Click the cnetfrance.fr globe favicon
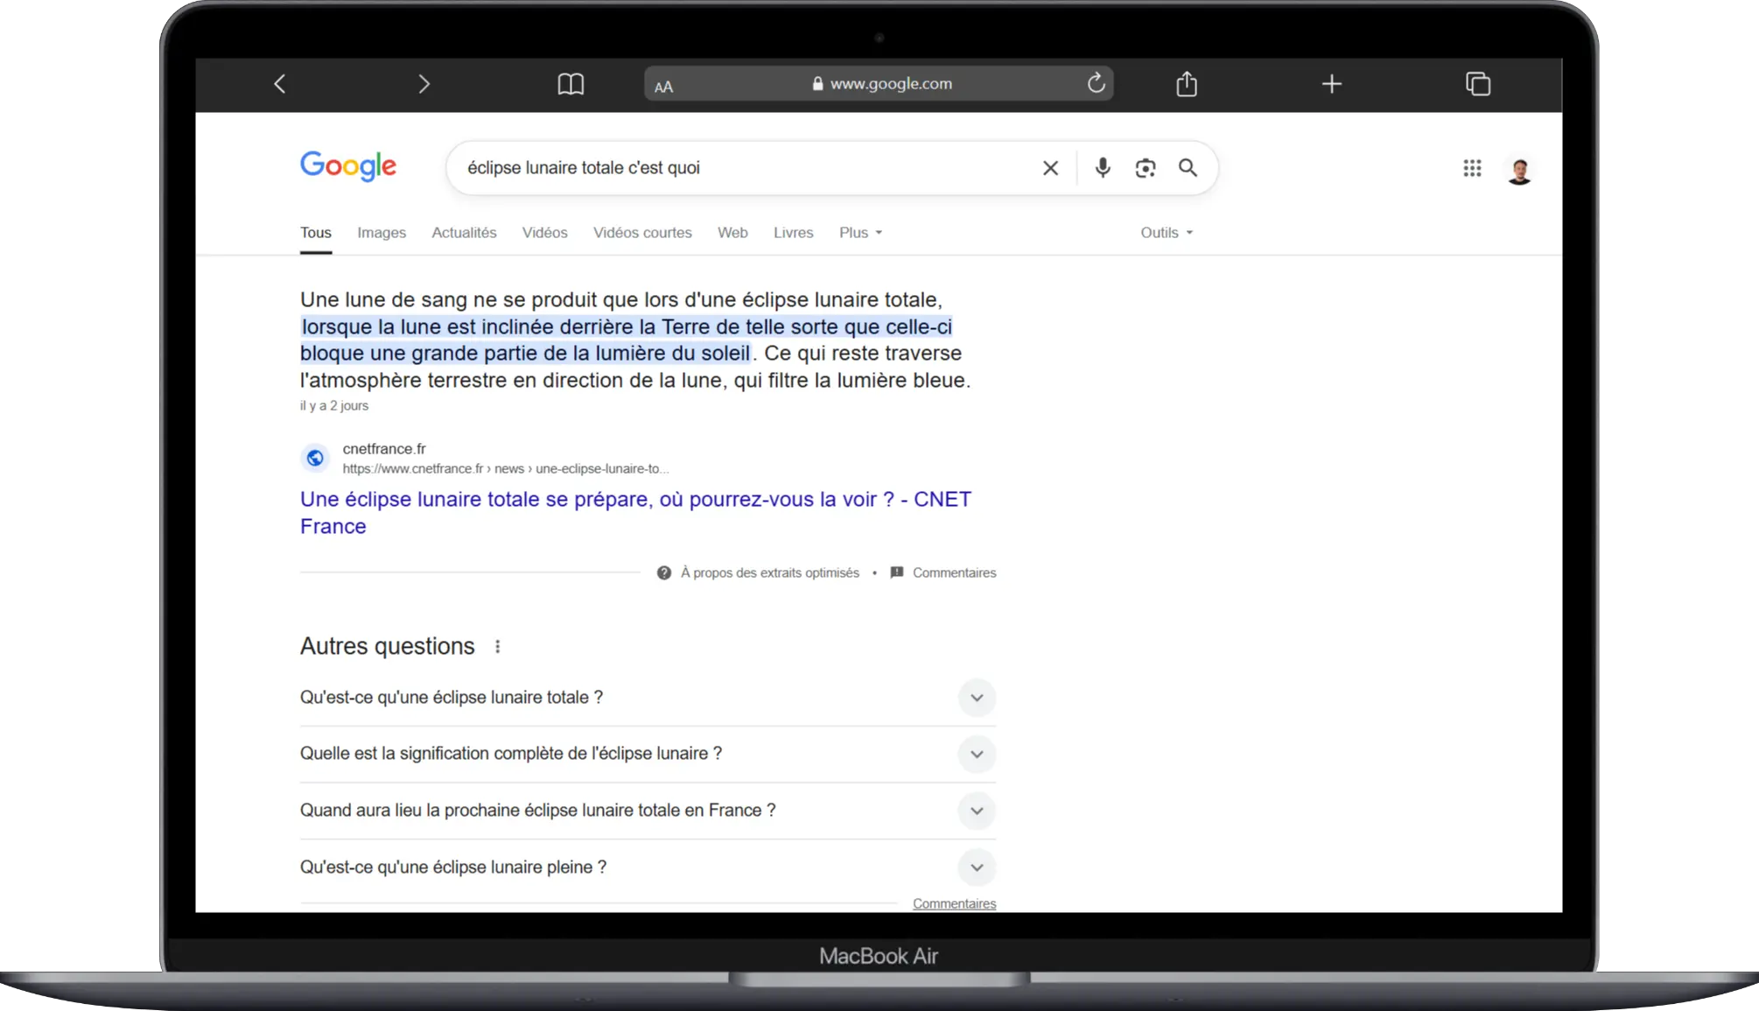Screen dimensions: 1759x1011 pos(315,458)
